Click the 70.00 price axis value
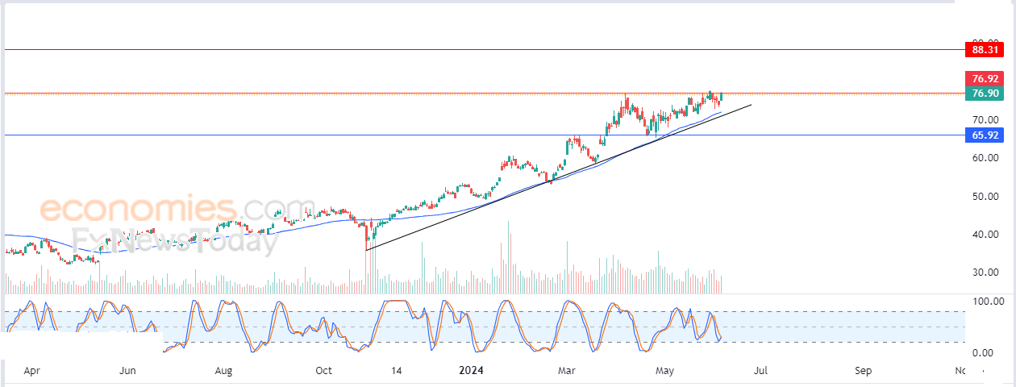This screenshot has width=1016, height=387. click(x=986, y=119)
